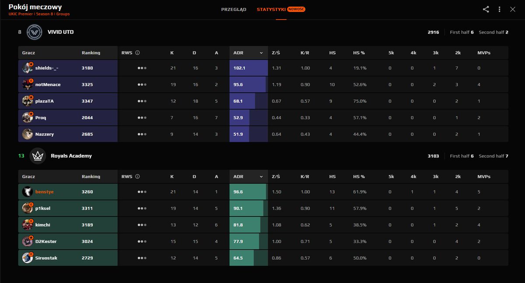Image resolution: width=525 pixels, height=283 pixels.
Task: Click Royals Academy Second half score
Action: click(493, 156)
